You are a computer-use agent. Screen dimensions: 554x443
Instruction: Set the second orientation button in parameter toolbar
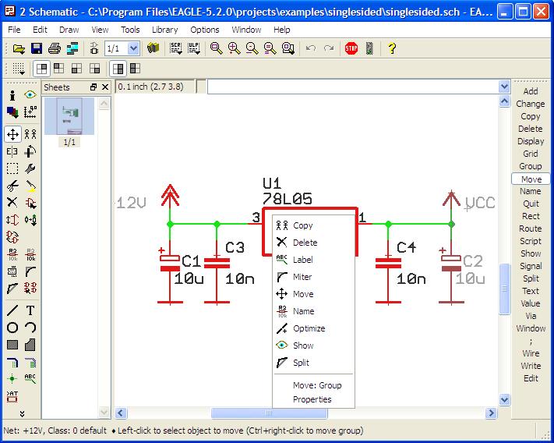59,69
